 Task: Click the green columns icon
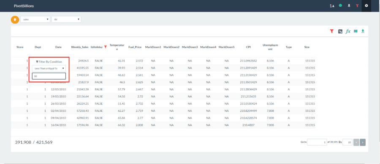(356, 31)
